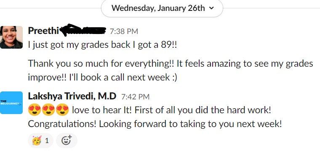The image size is (320, 156).
Task: Open the 7:38 PM message timestamp
Action: (x=124, y=31)
